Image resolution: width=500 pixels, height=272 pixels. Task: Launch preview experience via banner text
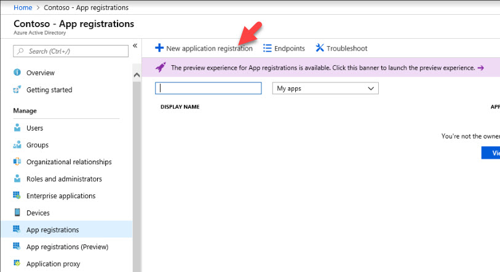(x=323, y=68)
